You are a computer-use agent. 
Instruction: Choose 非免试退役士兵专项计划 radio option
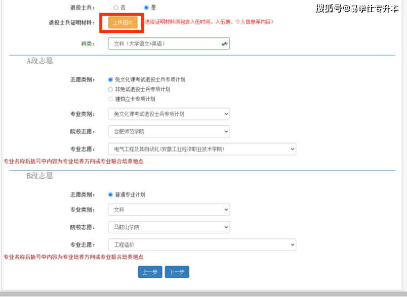click(111, 89)
